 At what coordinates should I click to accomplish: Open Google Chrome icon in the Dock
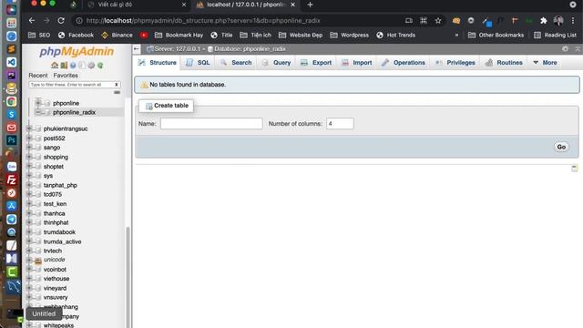(12, 101)
